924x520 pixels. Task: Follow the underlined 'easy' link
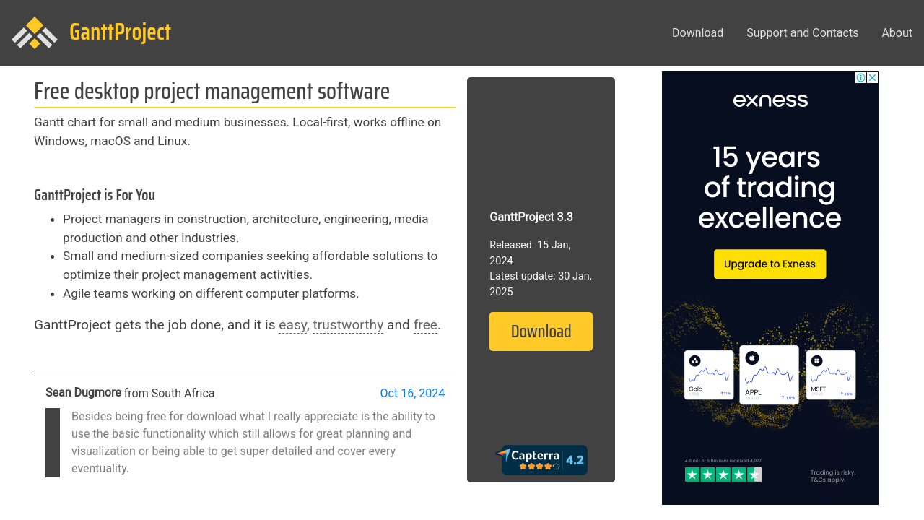[292, 325]
